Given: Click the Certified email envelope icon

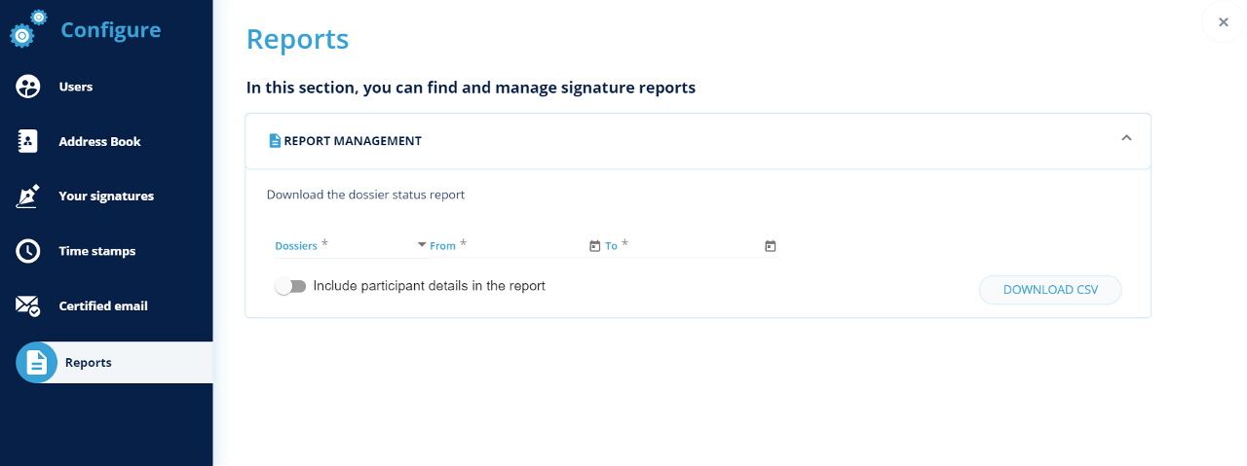Looking at the screenshot, I should click(x=28, y=305).
